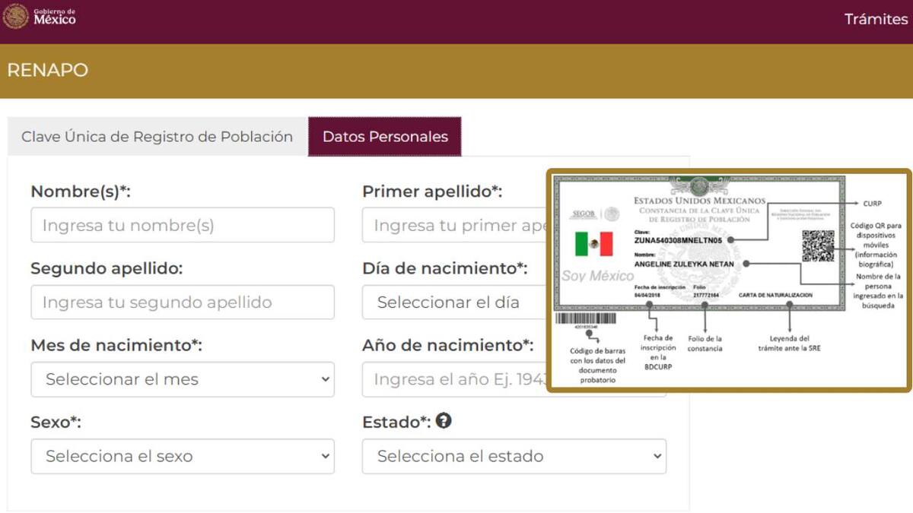Focus the Nombre(s) input field
The width and height of the screenshot is (913, 513).
183,225
